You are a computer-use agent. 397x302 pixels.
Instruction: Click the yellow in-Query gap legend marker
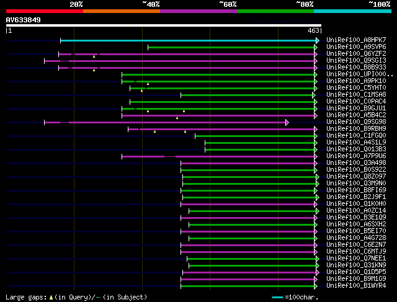pos(51,298)
